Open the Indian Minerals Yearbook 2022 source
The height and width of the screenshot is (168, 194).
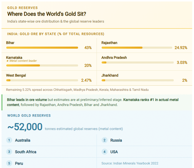click(x=130, y=163)
